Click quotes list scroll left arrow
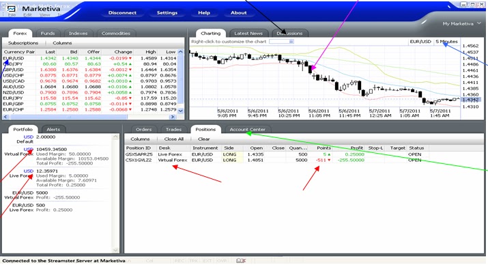488x265 pixels. (5, 117)
